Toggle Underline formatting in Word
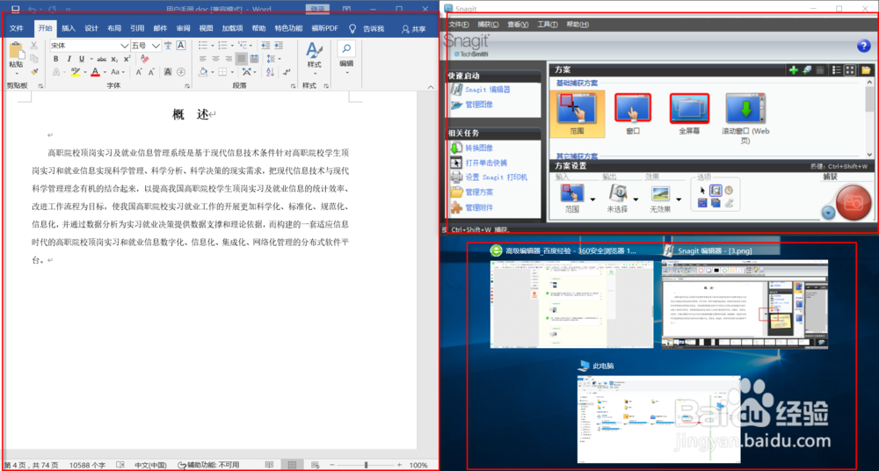The width and height of the screenshot is (879, 471). (82, 59)
